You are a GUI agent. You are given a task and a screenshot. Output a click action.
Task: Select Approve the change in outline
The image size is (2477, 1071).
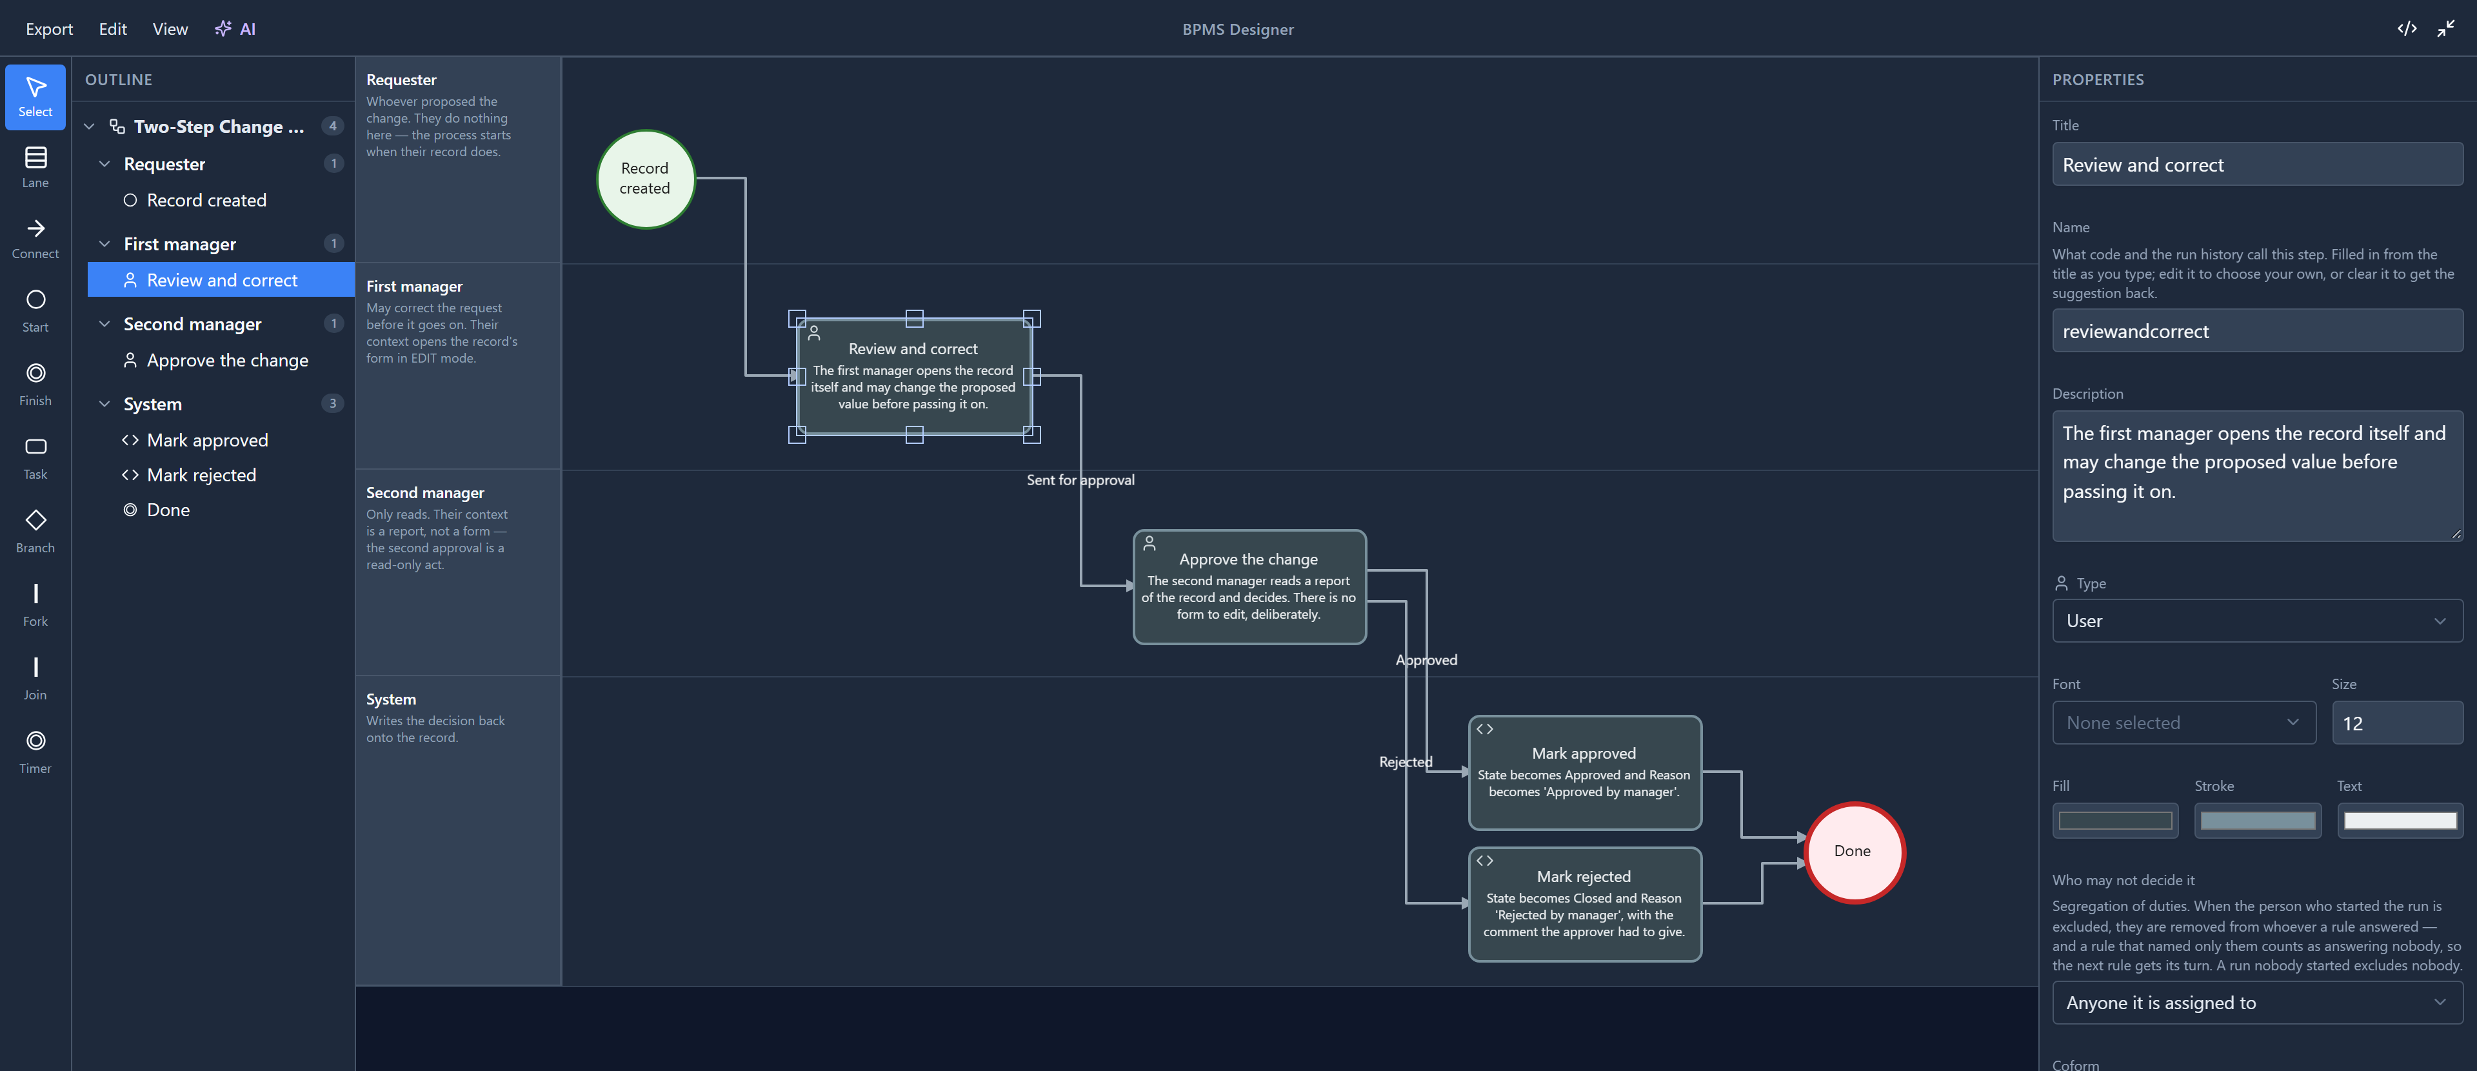pyautogui.click(x=221, y=361)
